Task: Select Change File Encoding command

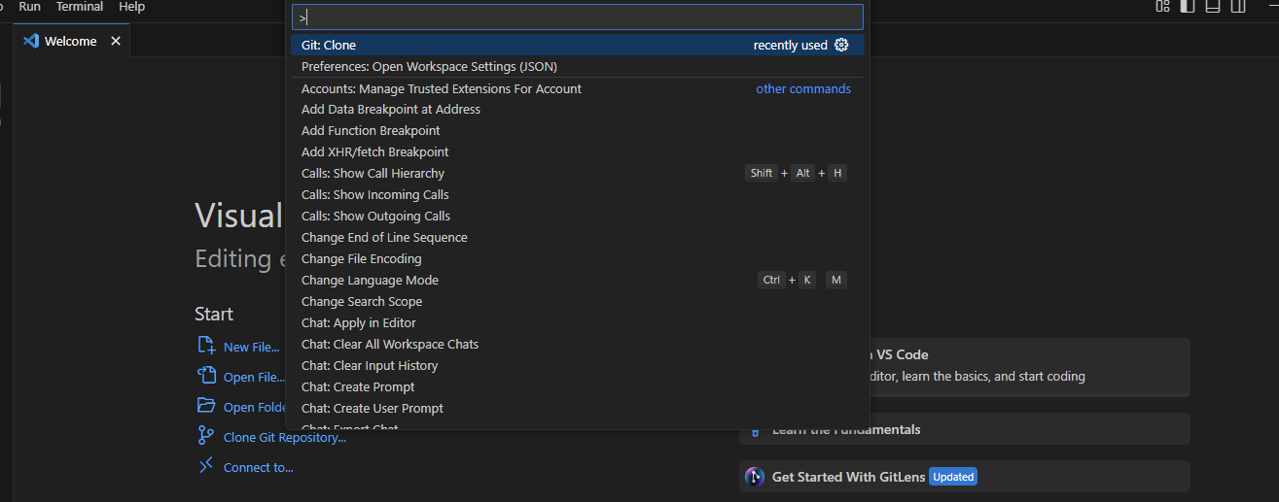Action: tap(578, 259)
